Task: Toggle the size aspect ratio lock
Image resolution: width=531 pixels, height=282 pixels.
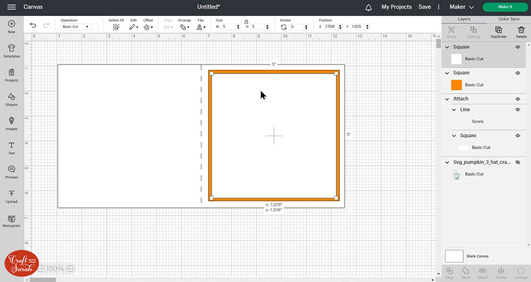Action: [x=246, y=21]
